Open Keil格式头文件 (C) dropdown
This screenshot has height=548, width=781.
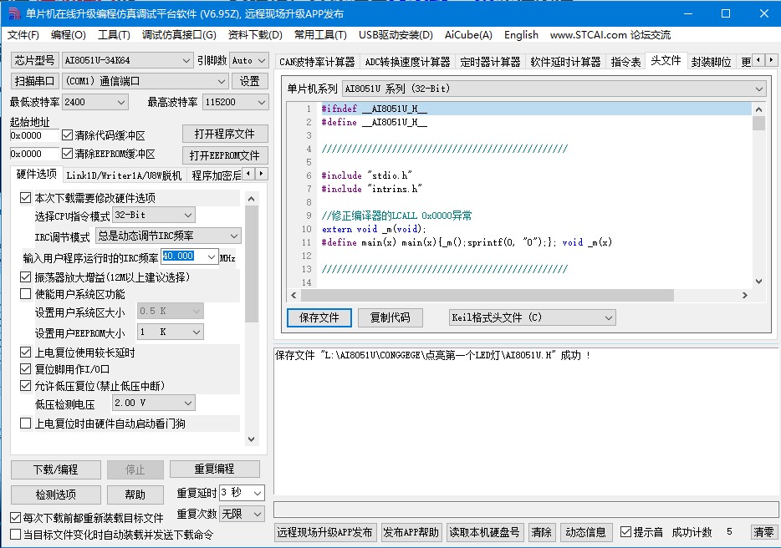(532, 317)
